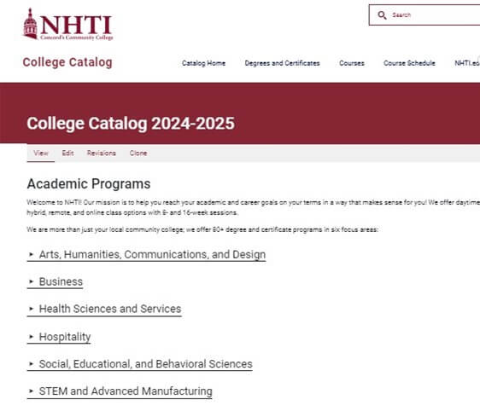
Task: Open the Clone tab
Action: point(138,153)
